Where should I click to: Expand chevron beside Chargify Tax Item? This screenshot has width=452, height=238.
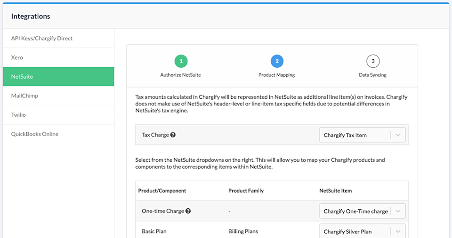coord(398,135)
